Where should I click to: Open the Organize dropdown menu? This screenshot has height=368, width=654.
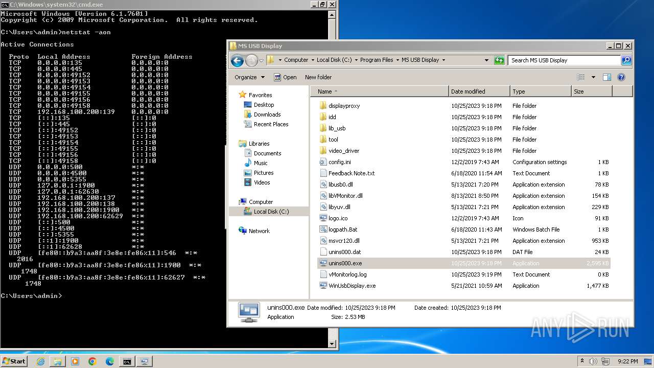click(249, 77)
